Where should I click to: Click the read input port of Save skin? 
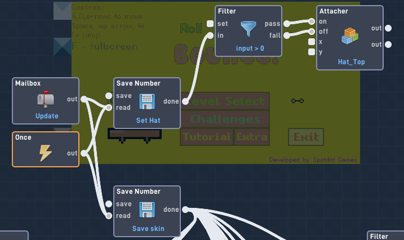(x=109, y=216)
